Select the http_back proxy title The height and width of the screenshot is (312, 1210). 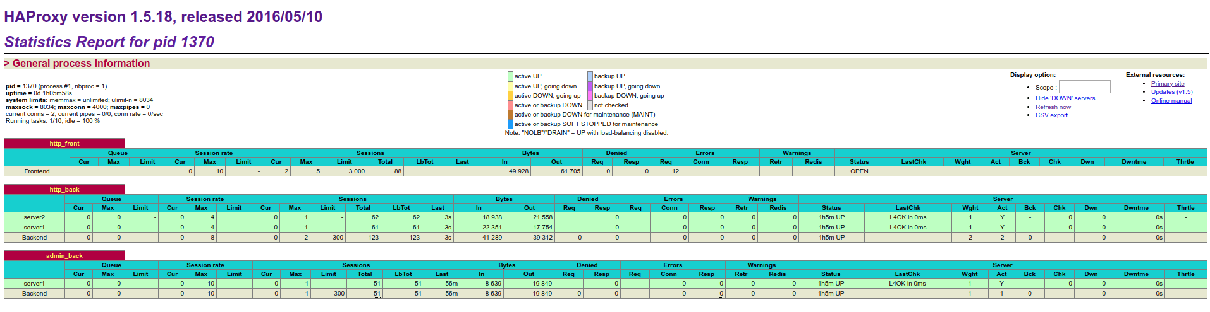(64, 190)
